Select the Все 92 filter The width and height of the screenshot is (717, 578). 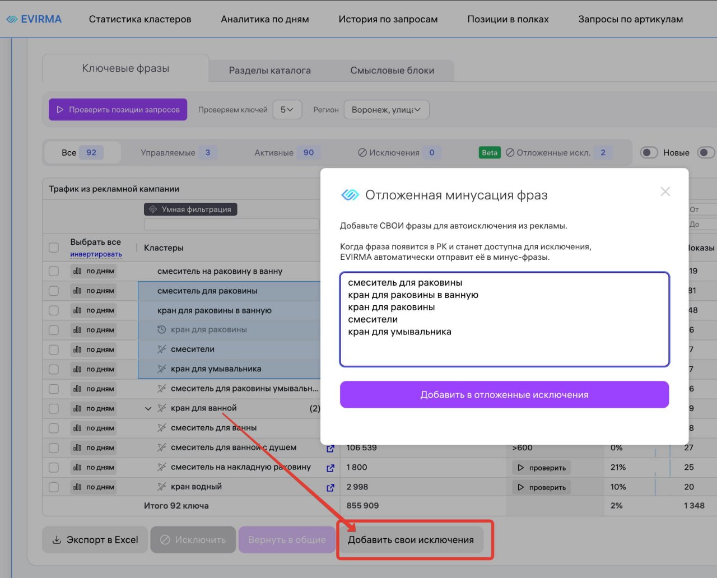(x=82, y=152)
